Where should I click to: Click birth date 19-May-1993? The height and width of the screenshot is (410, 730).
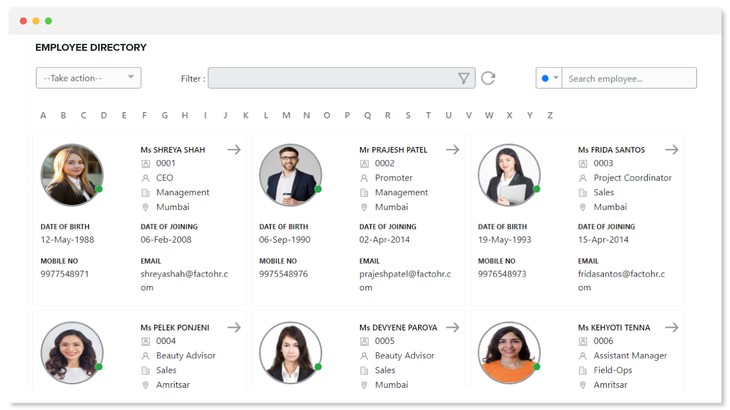(505, 240)
